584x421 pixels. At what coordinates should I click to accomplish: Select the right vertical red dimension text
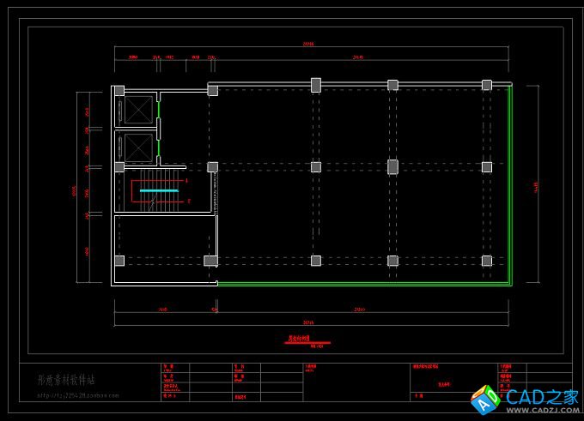(536, 185)
